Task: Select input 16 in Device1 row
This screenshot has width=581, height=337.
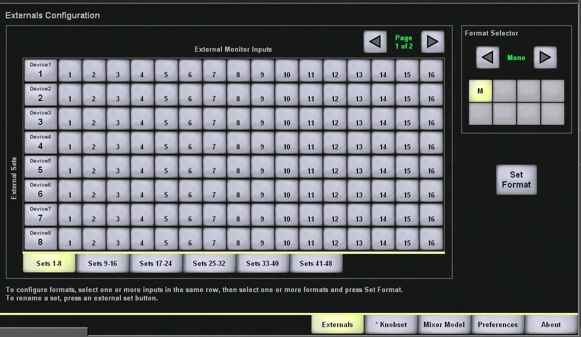Action: 431,71
